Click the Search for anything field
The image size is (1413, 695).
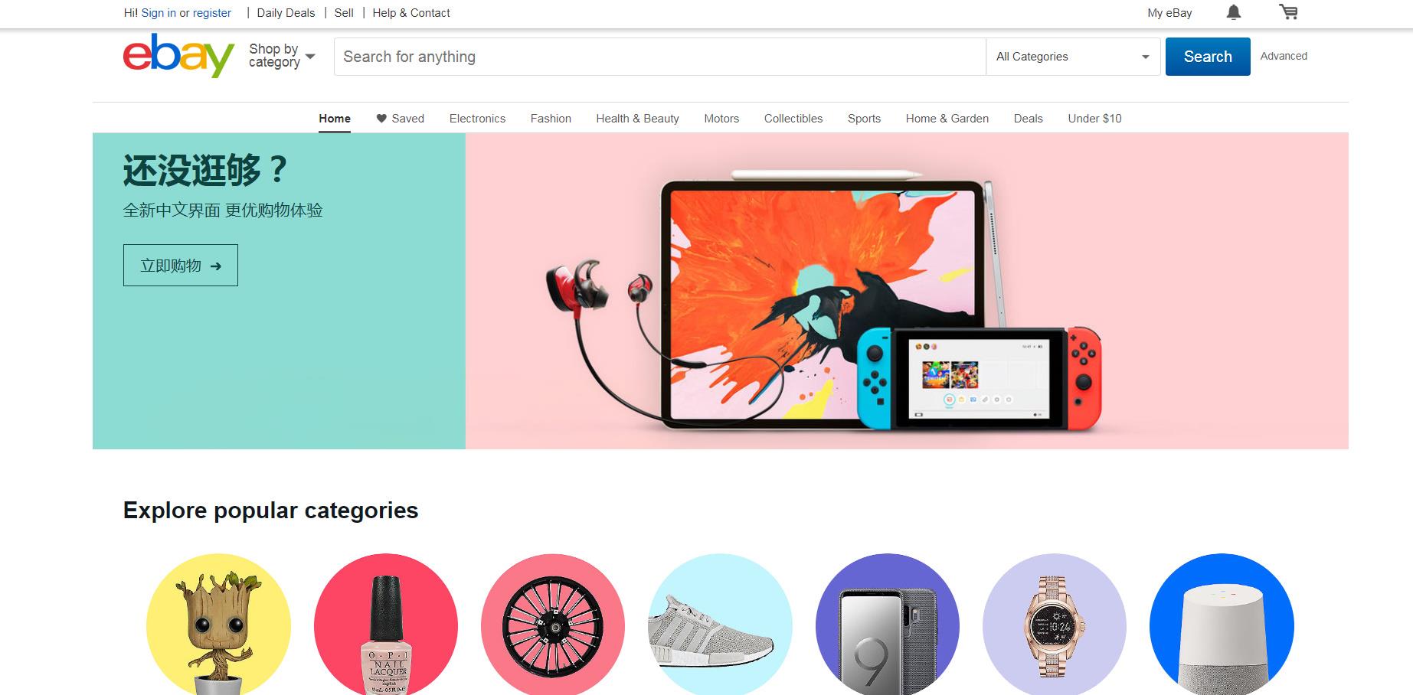pos(659,57)
